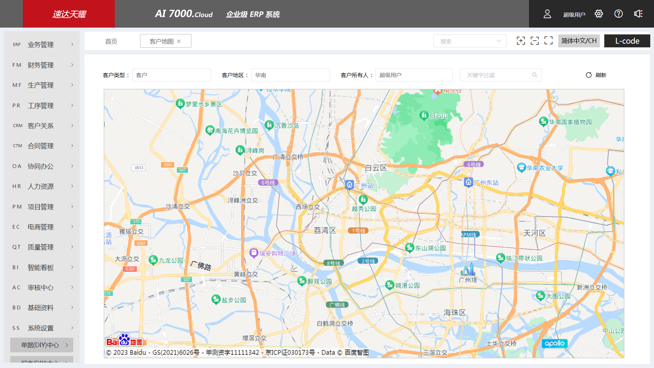Close the 客户地图 tab
The image size is (654, 368).
tap(178, 41)
